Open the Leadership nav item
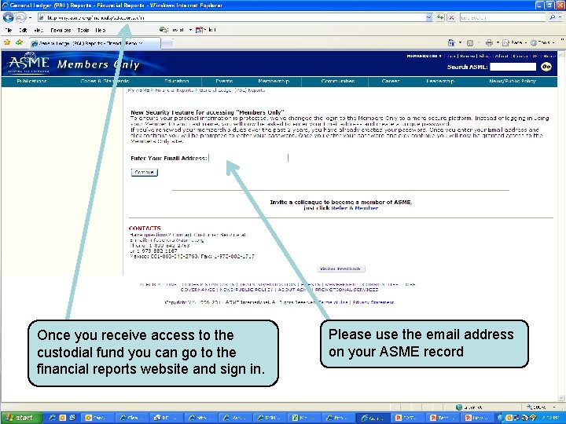This screenshot has width=566, height=424. [x=440, y=81]
